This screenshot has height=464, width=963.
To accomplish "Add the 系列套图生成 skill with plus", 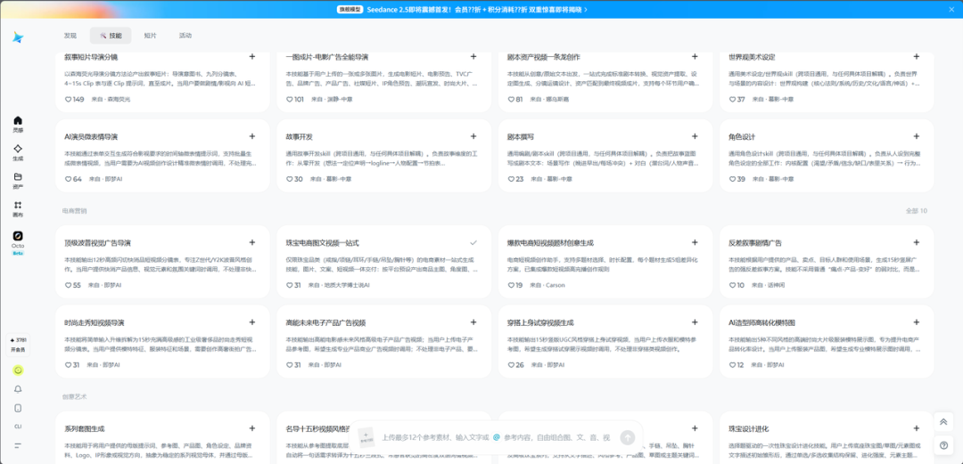I will [x=251, y=428].
